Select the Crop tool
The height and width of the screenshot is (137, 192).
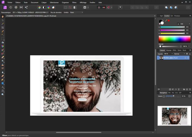click(3, 28)
